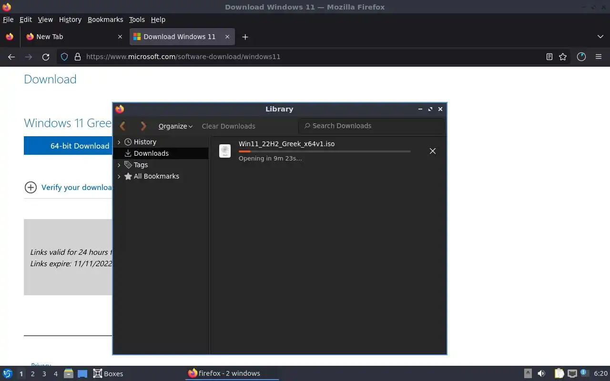Focus the Search Downloads field

click(371, 126)
